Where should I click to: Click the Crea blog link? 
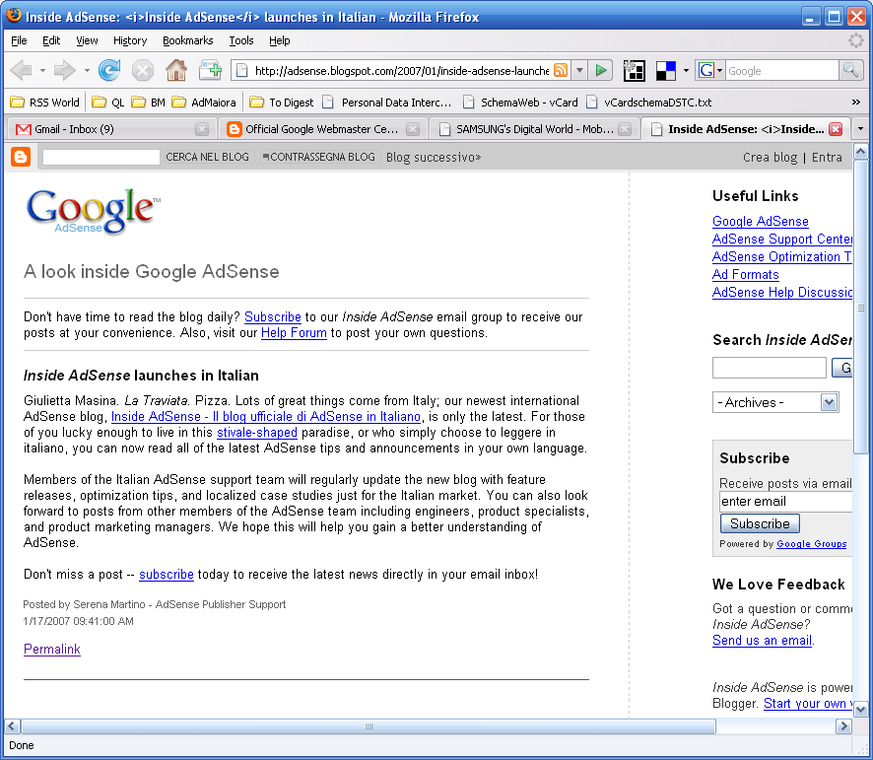click(770, 157)
